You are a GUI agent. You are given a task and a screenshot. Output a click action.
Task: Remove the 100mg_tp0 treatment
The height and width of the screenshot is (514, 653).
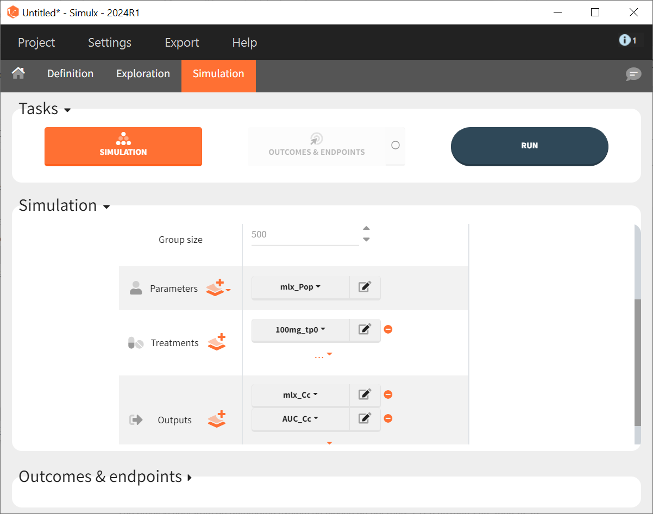click(388, 329)
